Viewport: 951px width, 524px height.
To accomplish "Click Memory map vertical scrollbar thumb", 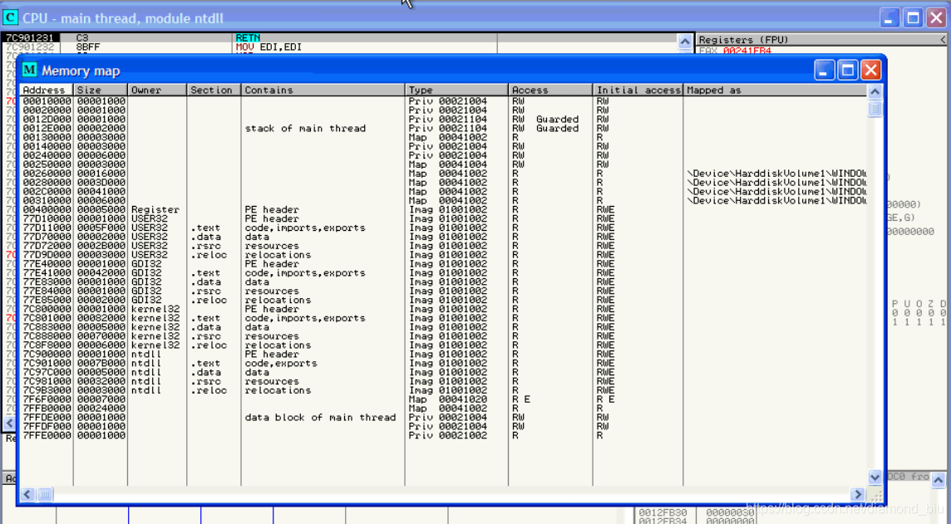I will (875, 109).
